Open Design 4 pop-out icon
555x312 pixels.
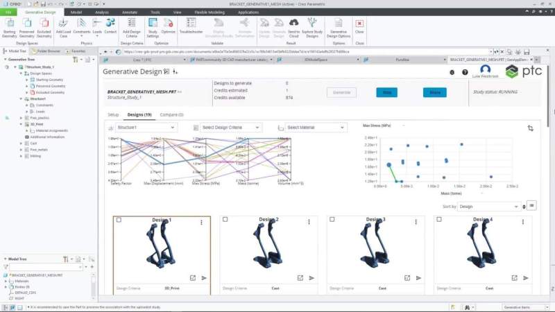pos(514,278)
